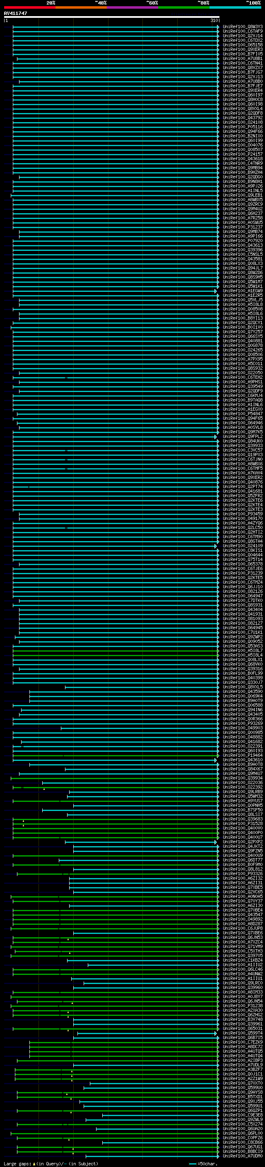Screen dimensions: 265x1167
Task: Select the UniRef100_A4ZYQ6 label
Action: coord(243,523)
